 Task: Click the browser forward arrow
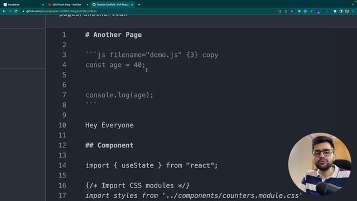(x=10, y=11)
